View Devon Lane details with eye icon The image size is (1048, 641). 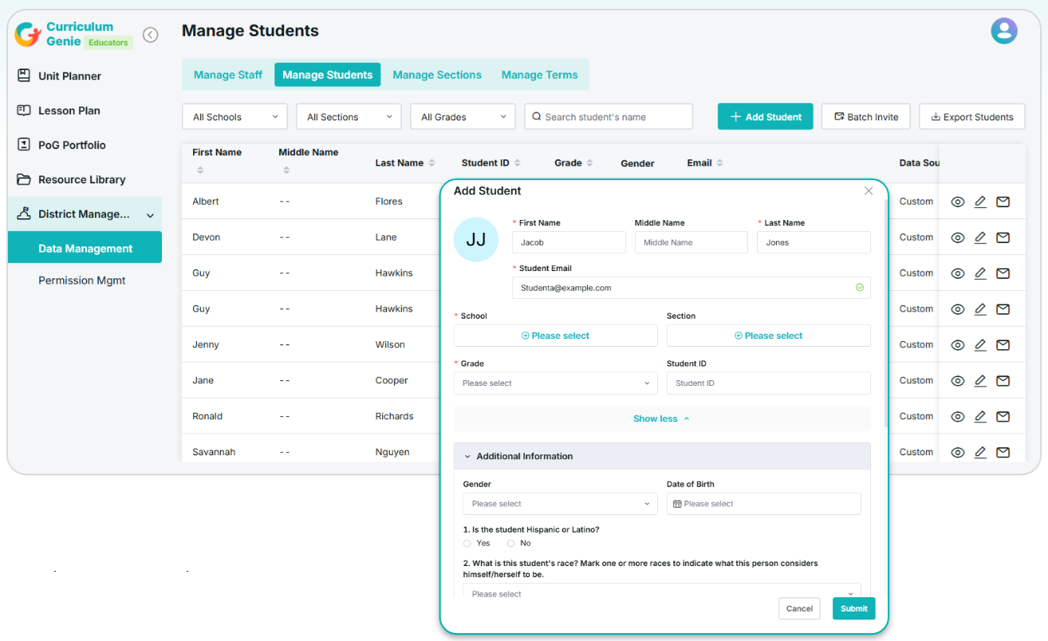tap(958, 238)
